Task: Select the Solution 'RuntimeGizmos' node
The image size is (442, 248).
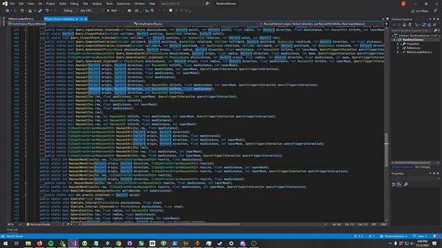Action: click(x=416, y=35)
